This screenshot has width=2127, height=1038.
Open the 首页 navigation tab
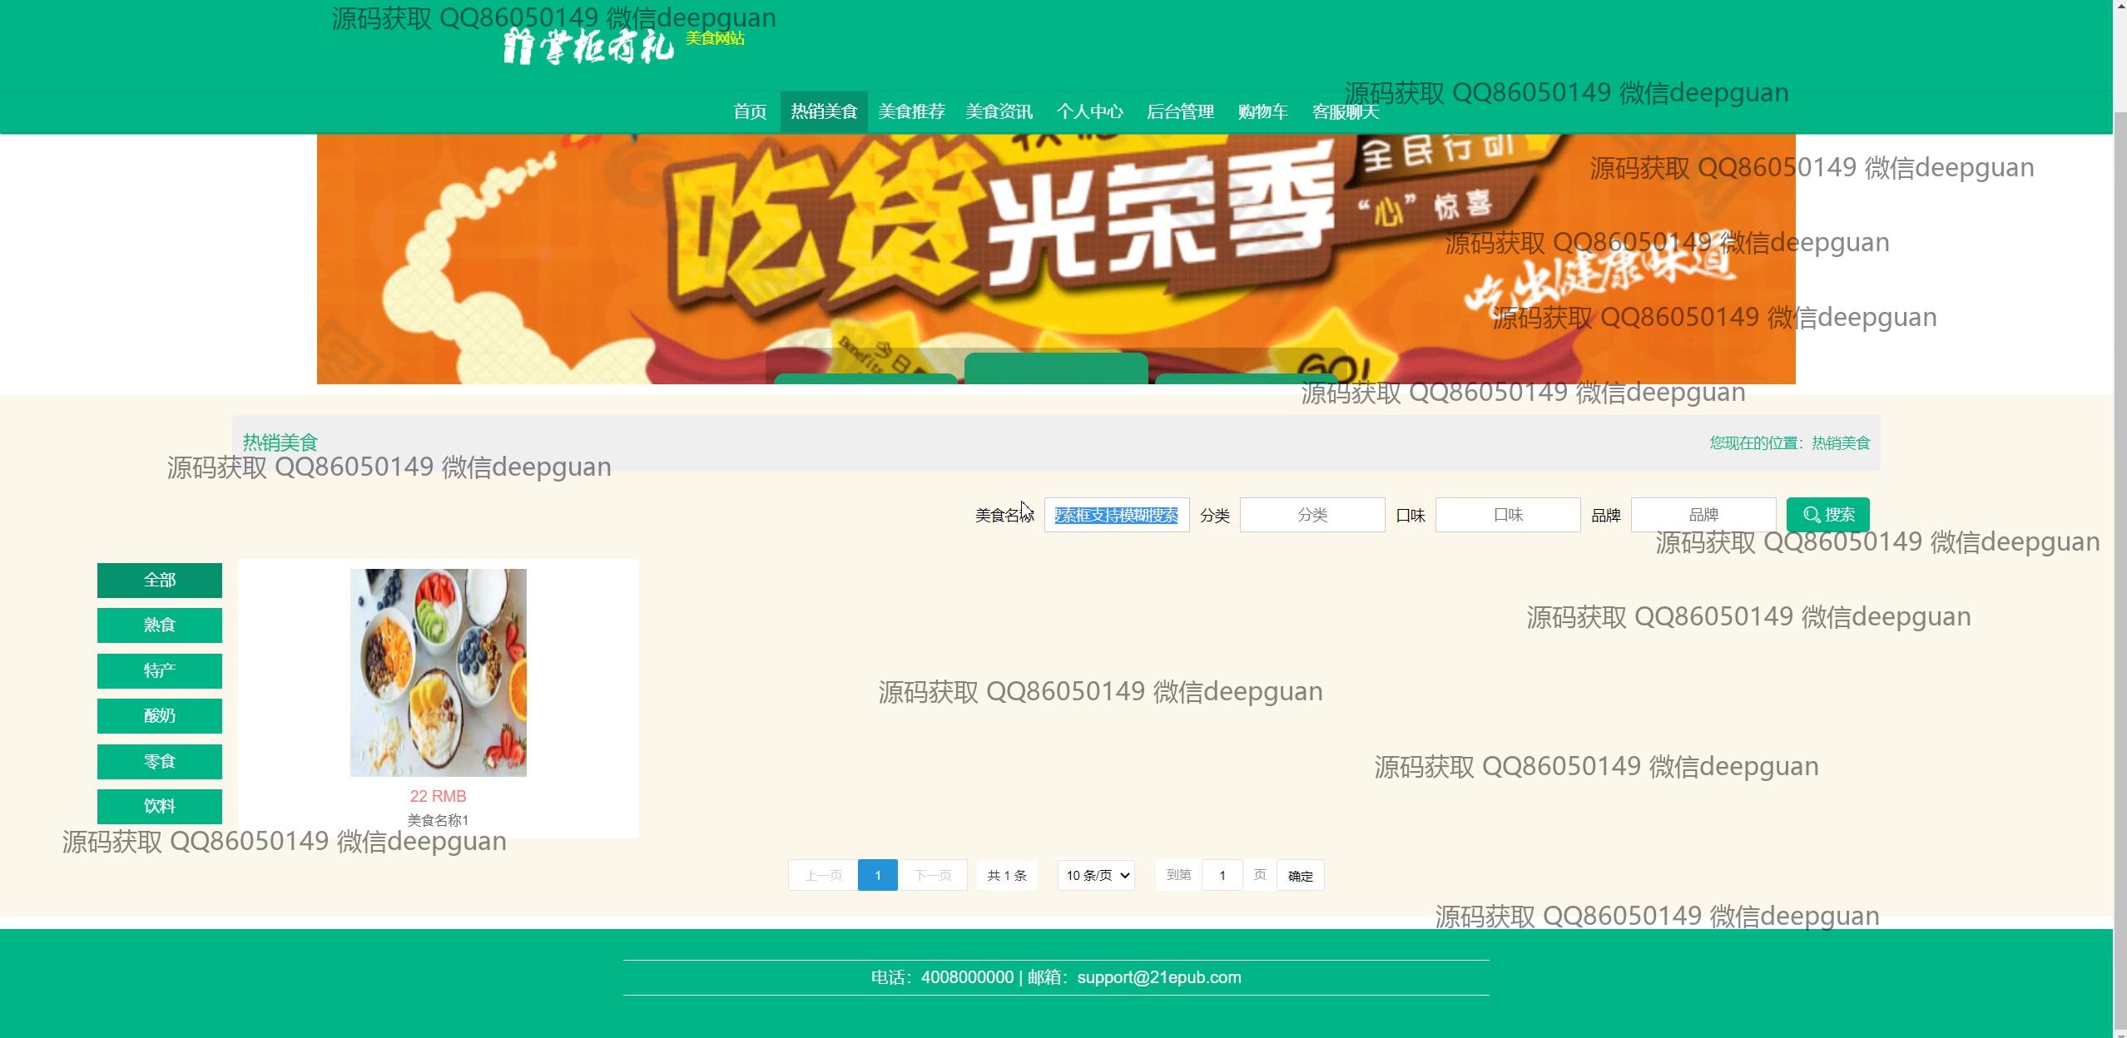coord(749,111)
